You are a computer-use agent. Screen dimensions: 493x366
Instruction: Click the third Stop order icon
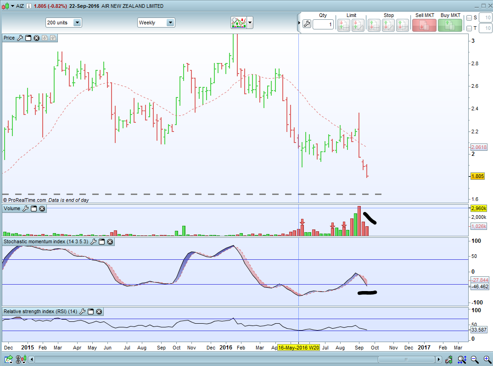[x=403, y=25]
